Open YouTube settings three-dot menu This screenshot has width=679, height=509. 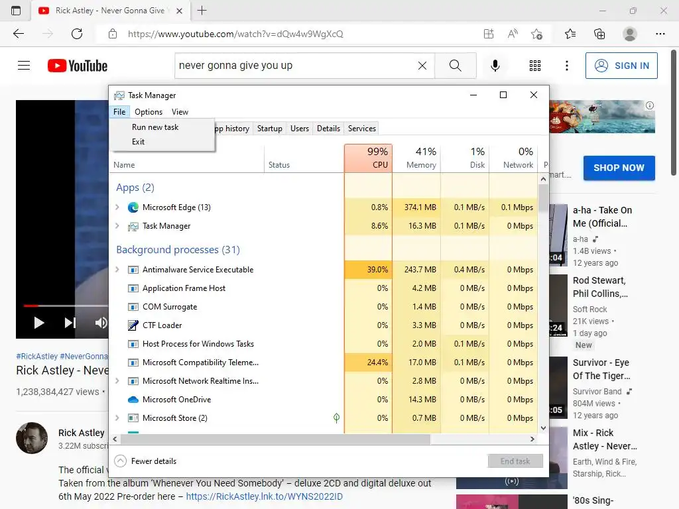tap(567, 66)
